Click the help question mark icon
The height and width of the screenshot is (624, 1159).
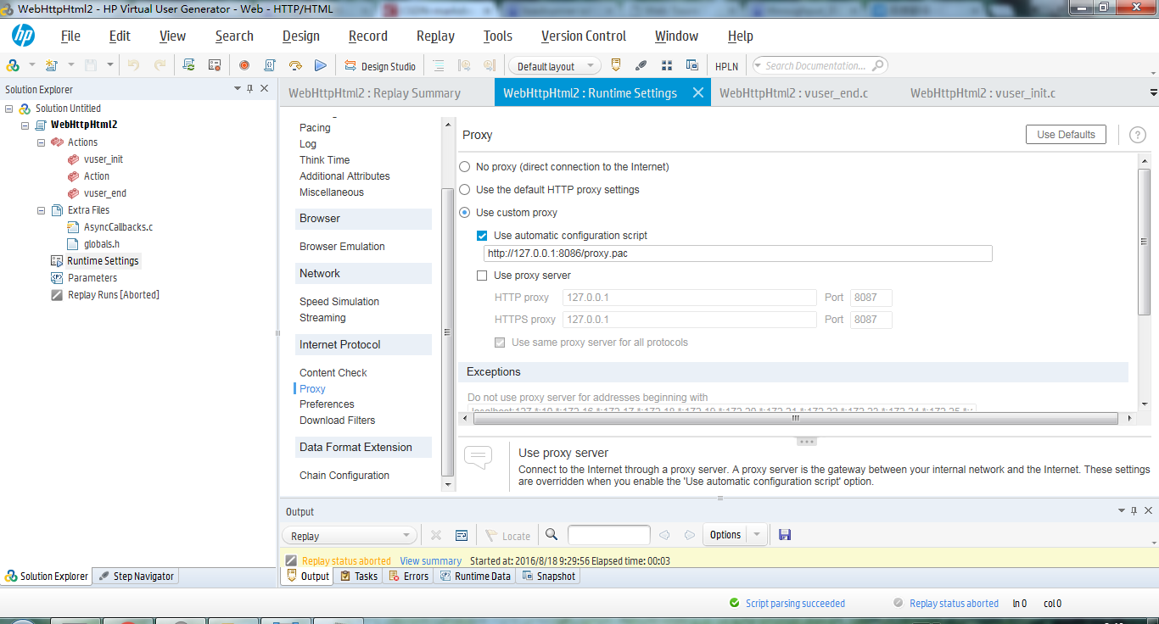pos(1138,135)
